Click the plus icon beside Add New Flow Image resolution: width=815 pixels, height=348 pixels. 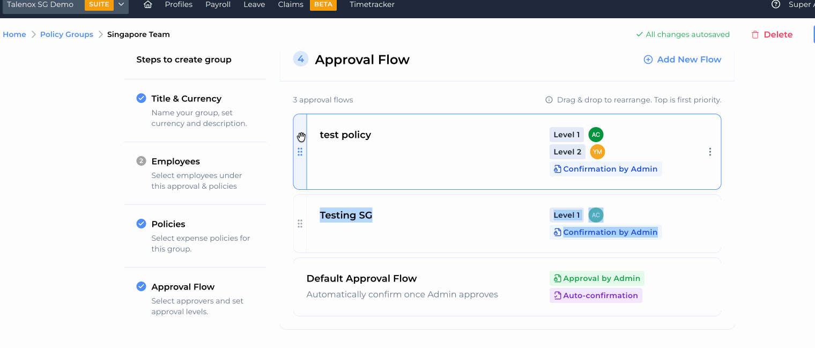tap(648, 60)
